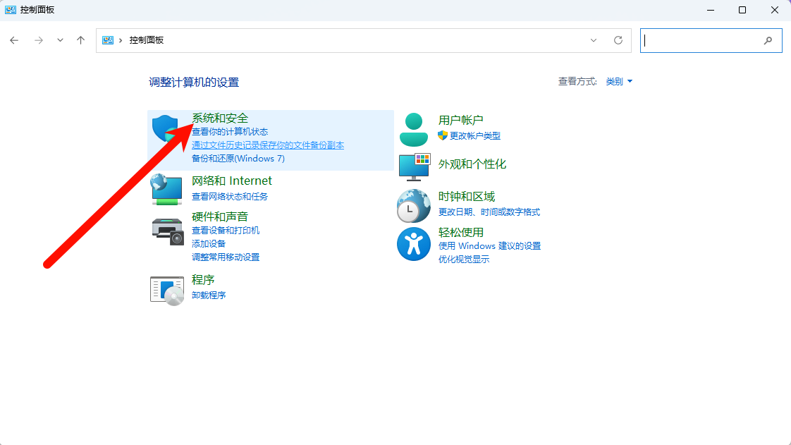Viewport: 791px width, 445px height.
Task: Click the 时钟和区域 globe clock icon
Action: click(x=414, y=206)
